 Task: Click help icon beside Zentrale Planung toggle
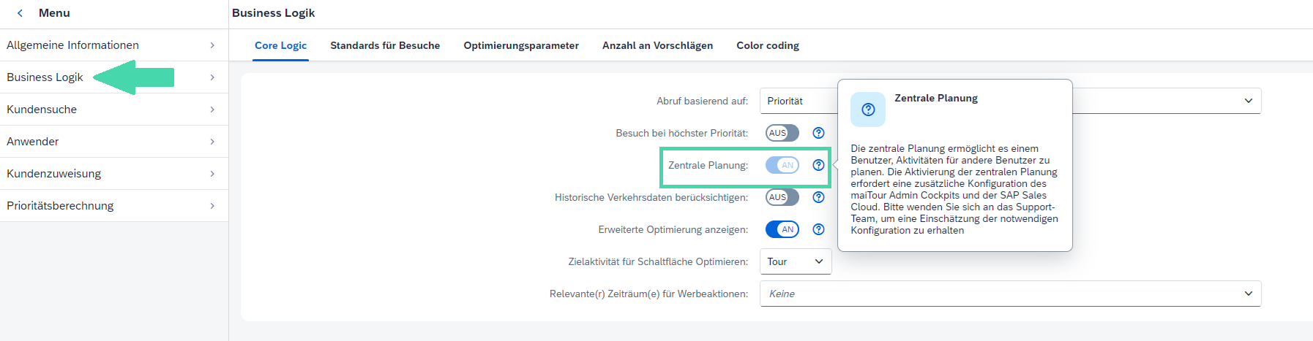pos(818,165)
